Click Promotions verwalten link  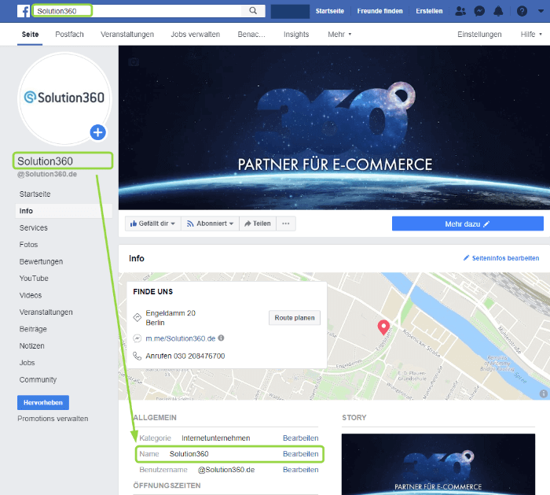tap(53, 419)
